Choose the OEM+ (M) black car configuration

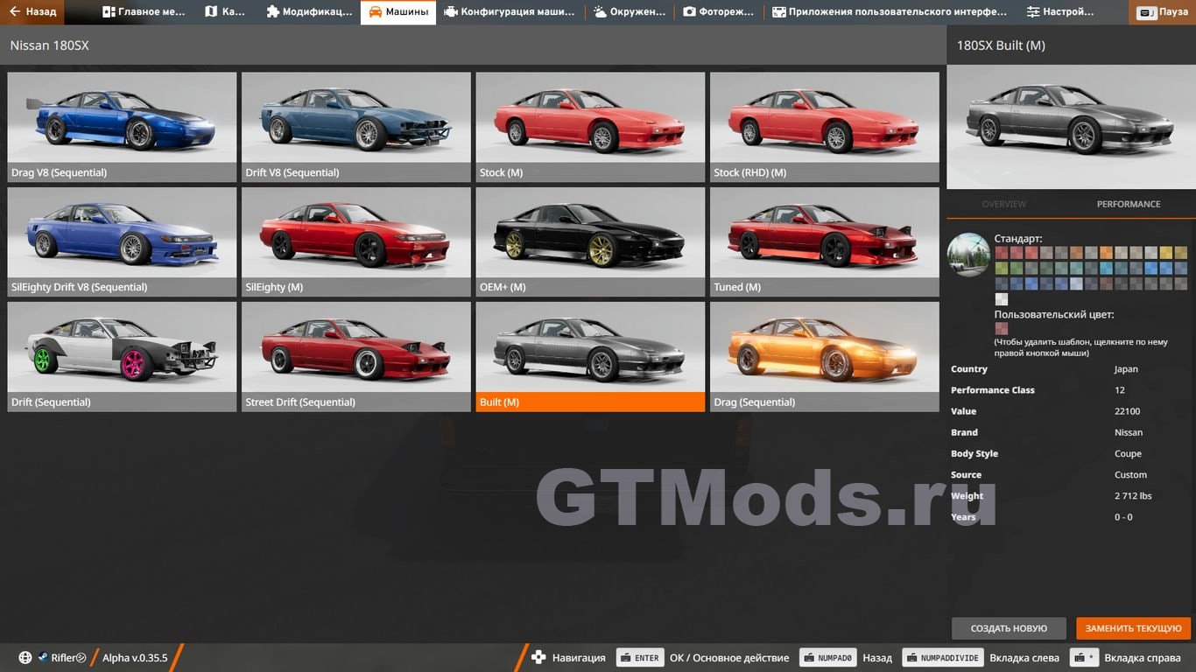tap(590, 241)
